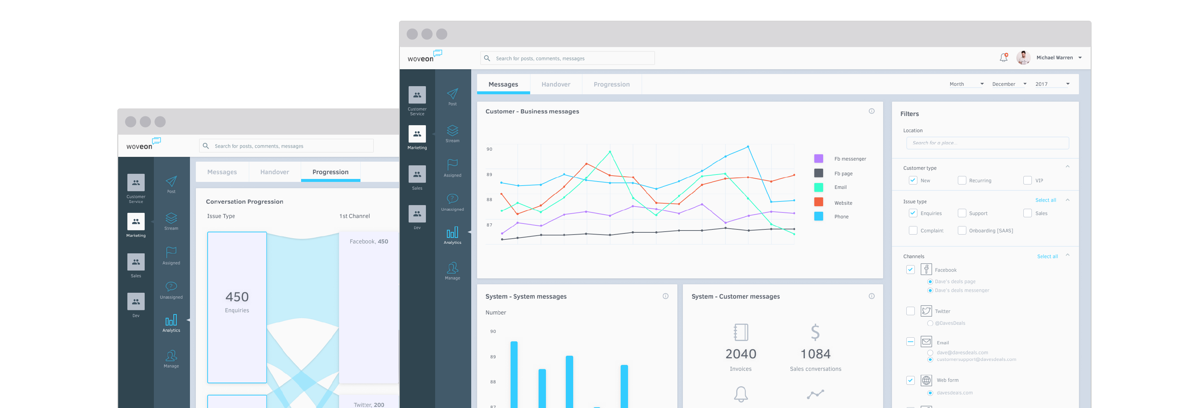Viewport: 1178px width, 408px height.
Task: Switch to Messages tab in front window
Action: [x=503, y=84]
